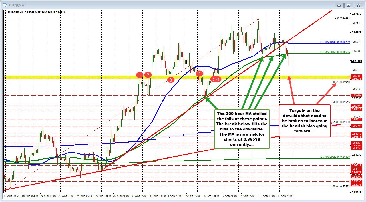
Task: Select the Fibonacci 50.0 - 0.85545 label
Action: tap(341, 102)
